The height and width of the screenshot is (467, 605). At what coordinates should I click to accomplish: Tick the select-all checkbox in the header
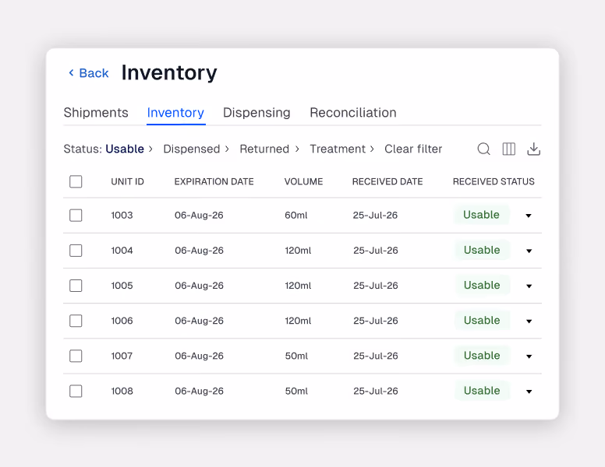click(76, 181)
